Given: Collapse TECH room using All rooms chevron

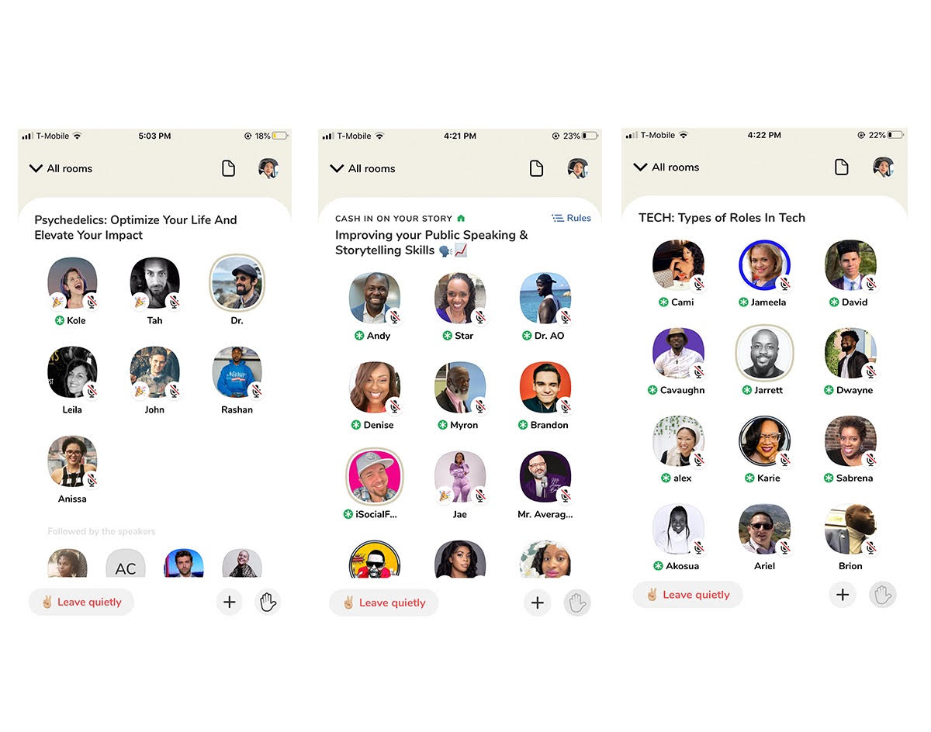Looking at the screenshot, I should [640, 167].
